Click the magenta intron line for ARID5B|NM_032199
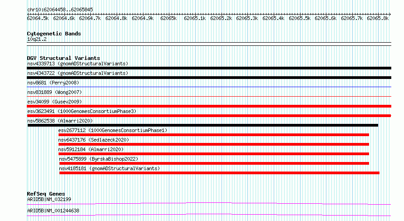The height and width of the screenshot is (221, 404). click(x=209, y=203)
